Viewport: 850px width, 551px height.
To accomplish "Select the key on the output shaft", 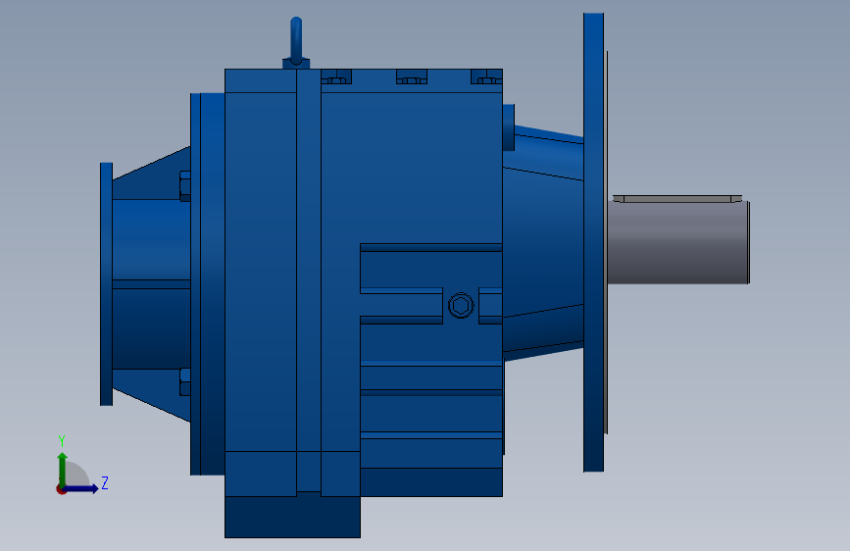I will (x=677, y=198).
